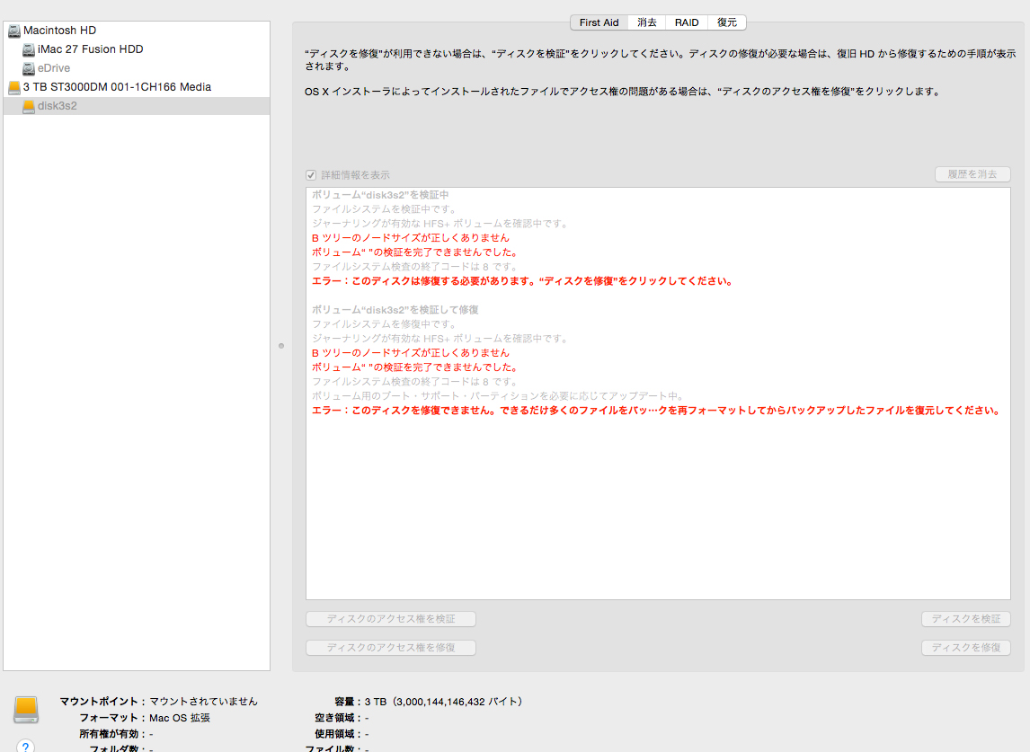Select 3 TB ST3000DM 001-1CH166 Media disk
The height and width of the screenshot is (752, 1030).
pos(137,87)
